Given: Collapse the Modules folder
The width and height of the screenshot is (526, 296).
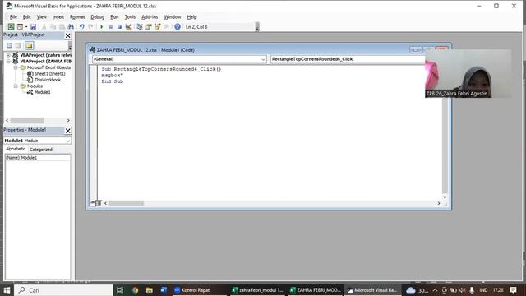Looking at the screenshot, I should click(16, 86).
